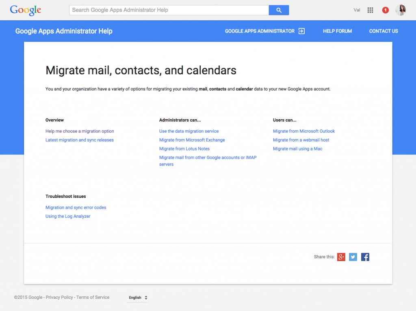This screenshot has height=311, width=416.
Task: Open Migration and sync error codes
Action: pos(76,208)
